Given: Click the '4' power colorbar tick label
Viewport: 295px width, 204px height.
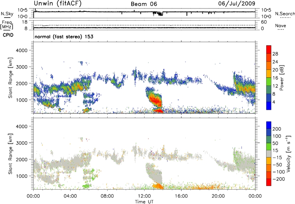Looking at the screenshot, I should tap(274, 102).
